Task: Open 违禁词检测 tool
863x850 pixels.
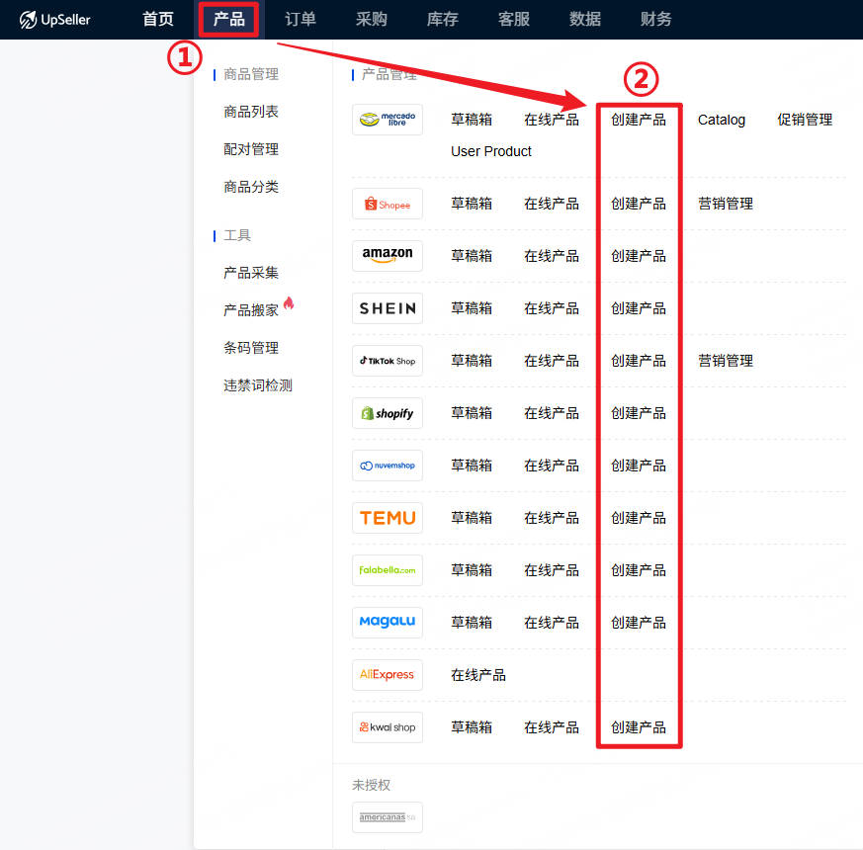Action: tap(258, 385)
